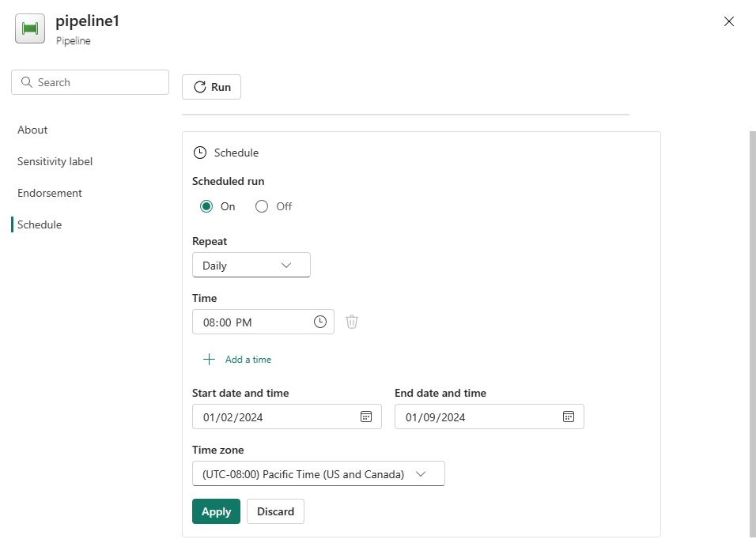Open the Endorsement section

pyautogui.click(x=50, y=193)
